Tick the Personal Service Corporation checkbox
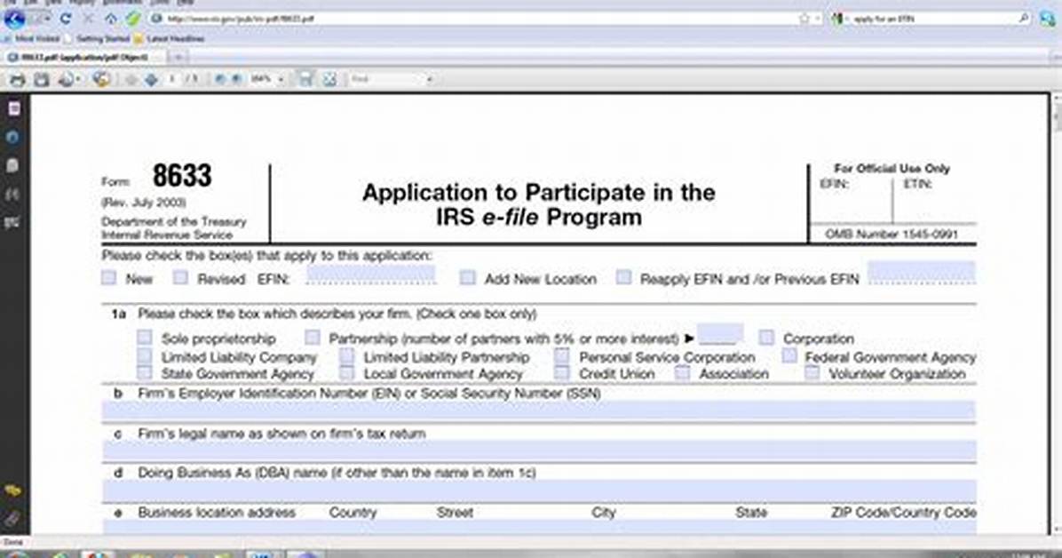 [x=561, y=356]
